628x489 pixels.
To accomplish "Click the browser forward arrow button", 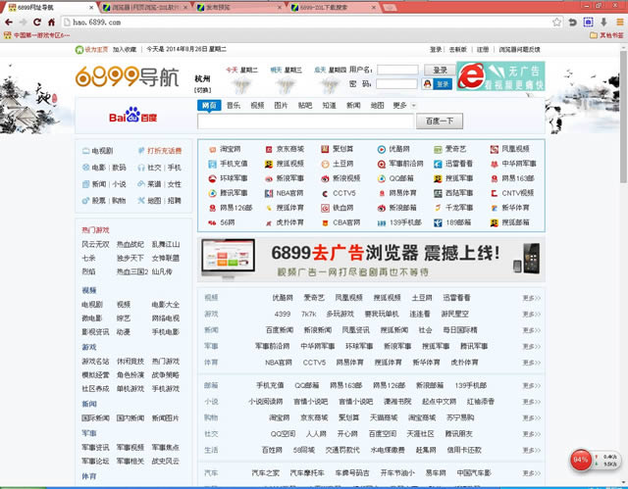I will (24, 23).
